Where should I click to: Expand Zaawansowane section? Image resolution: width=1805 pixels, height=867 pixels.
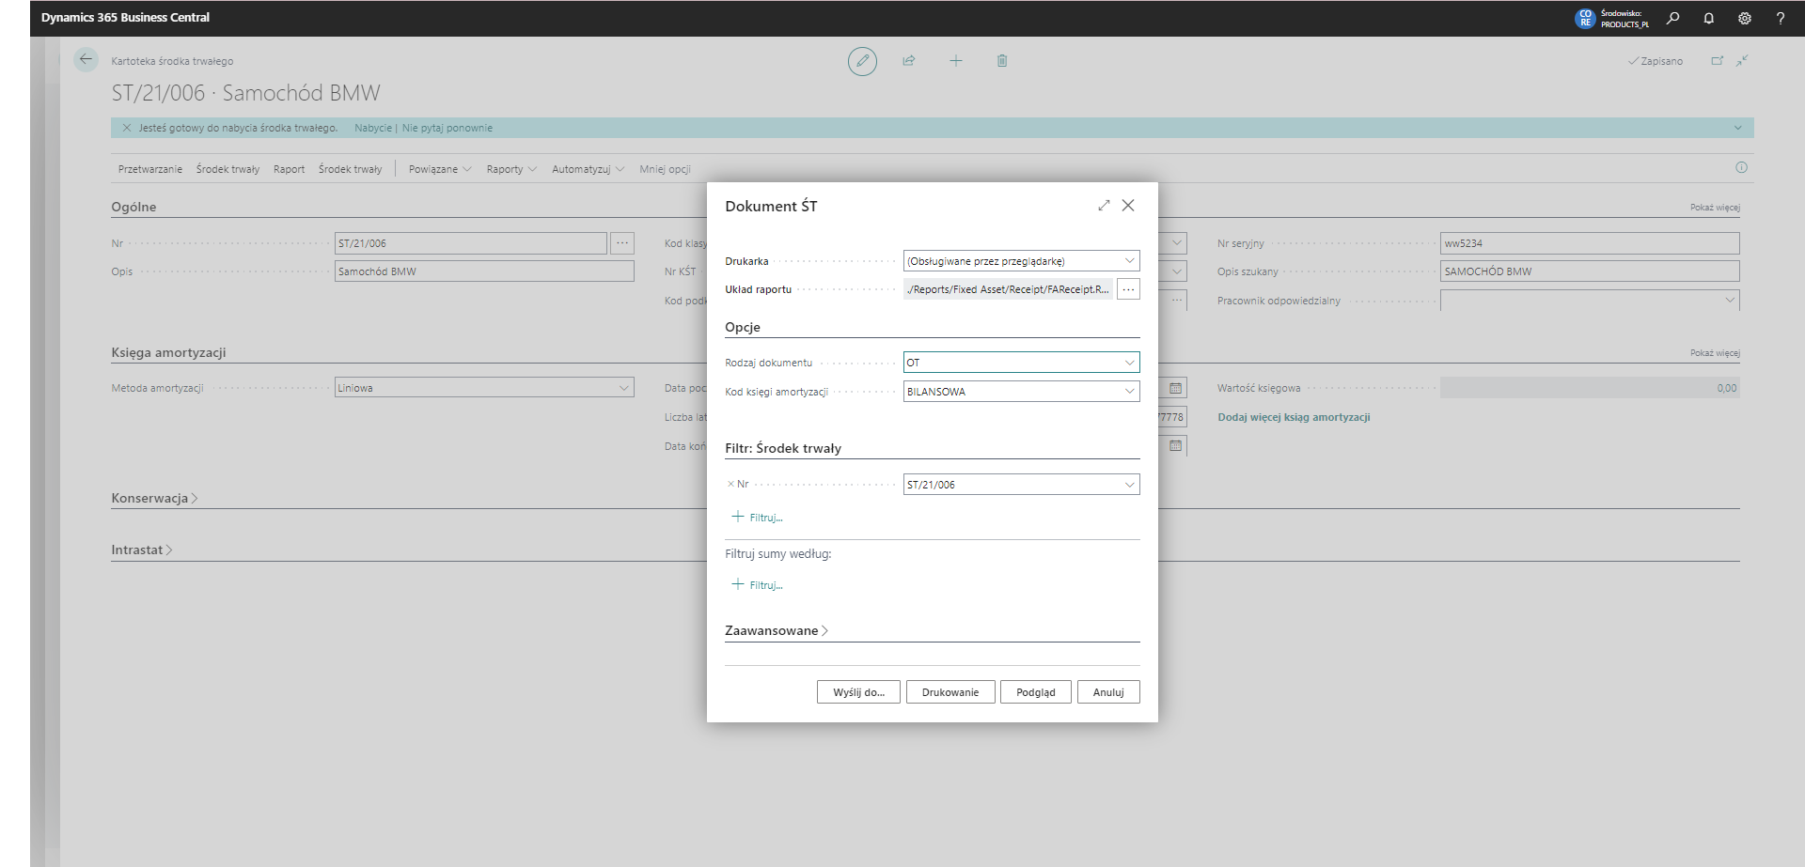pos(777,630)
